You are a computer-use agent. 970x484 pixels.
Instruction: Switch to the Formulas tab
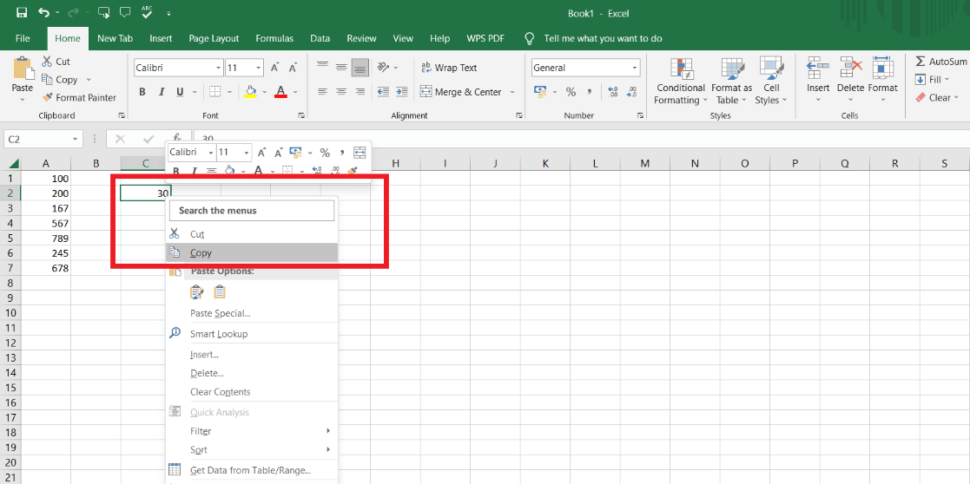pyautogui.click(x=274, y=38)
